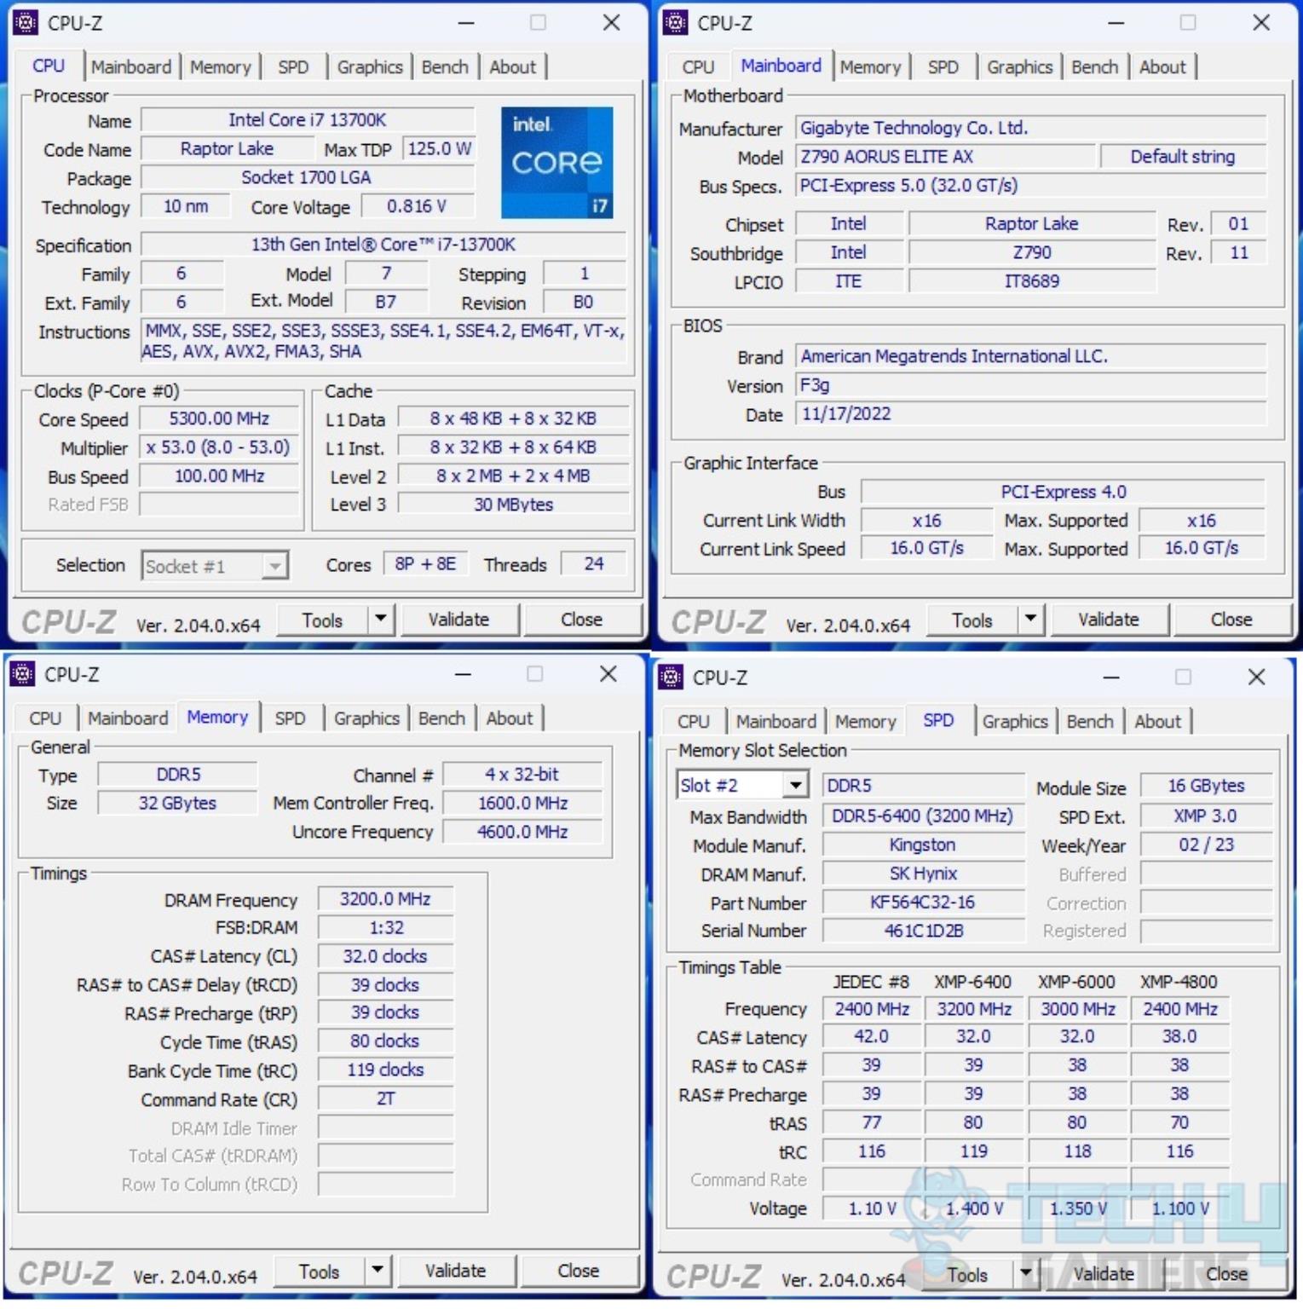Open the Graphics tab in the Mainboard window

(1019, 66)
